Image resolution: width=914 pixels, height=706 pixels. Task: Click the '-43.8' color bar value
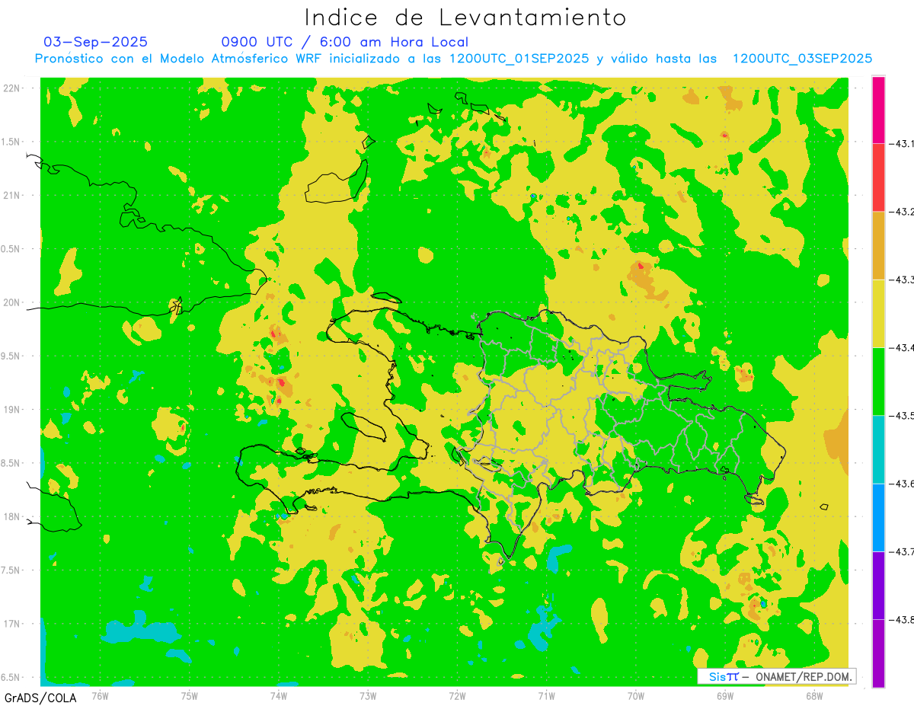click(x=901, y=619)
